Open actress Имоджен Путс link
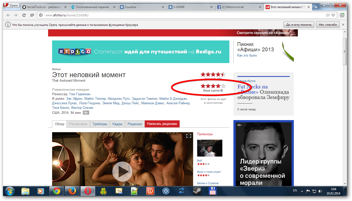 pyautogui.click(x=119, y=99)
